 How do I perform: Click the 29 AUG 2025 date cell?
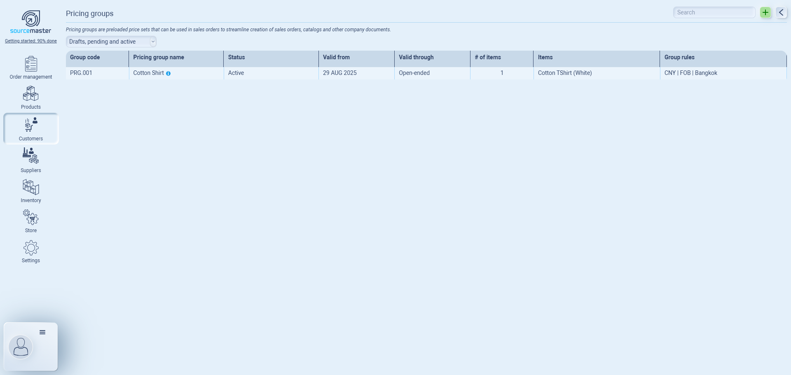coord(356,73)
